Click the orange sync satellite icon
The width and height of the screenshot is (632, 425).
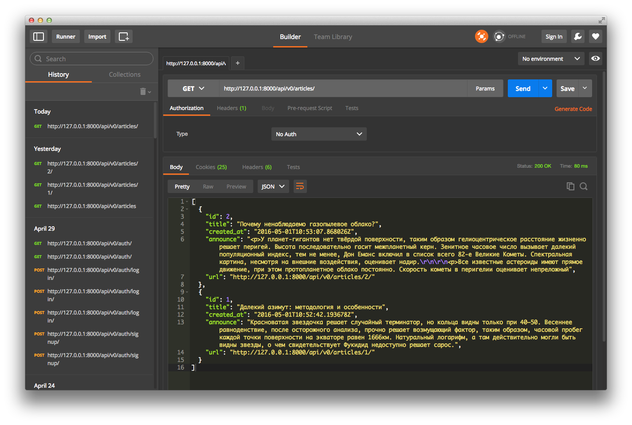(x=481, y=36)
